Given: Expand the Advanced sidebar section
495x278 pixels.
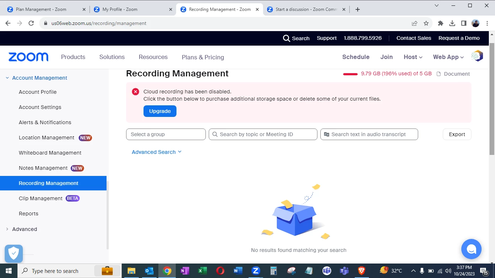Looking at the screenshot, I should (7, 229).
